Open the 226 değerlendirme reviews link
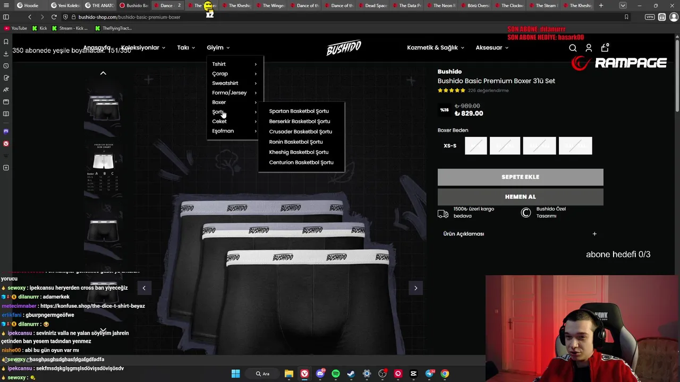Screen dimensions: 680x382 click(488, 91)
